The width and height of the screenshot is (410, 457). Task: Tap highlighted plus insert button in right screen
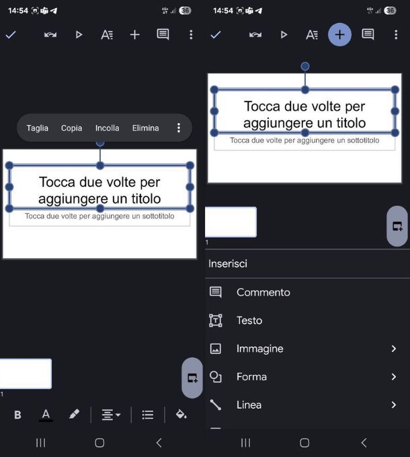[339, 35]
